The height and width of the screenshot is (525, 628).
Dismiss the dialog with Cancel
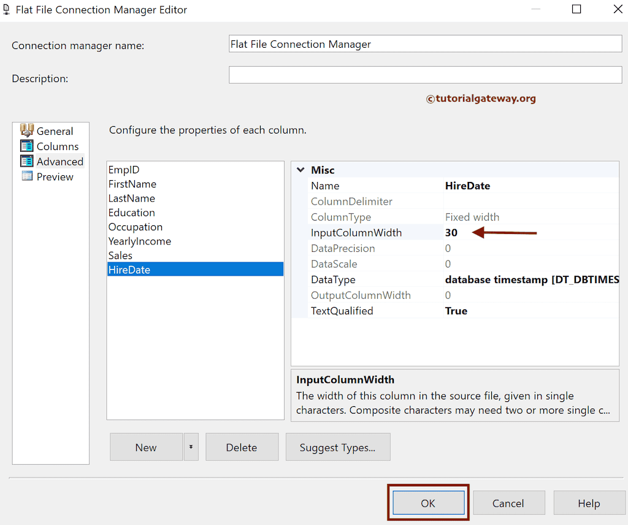[509, 502]
